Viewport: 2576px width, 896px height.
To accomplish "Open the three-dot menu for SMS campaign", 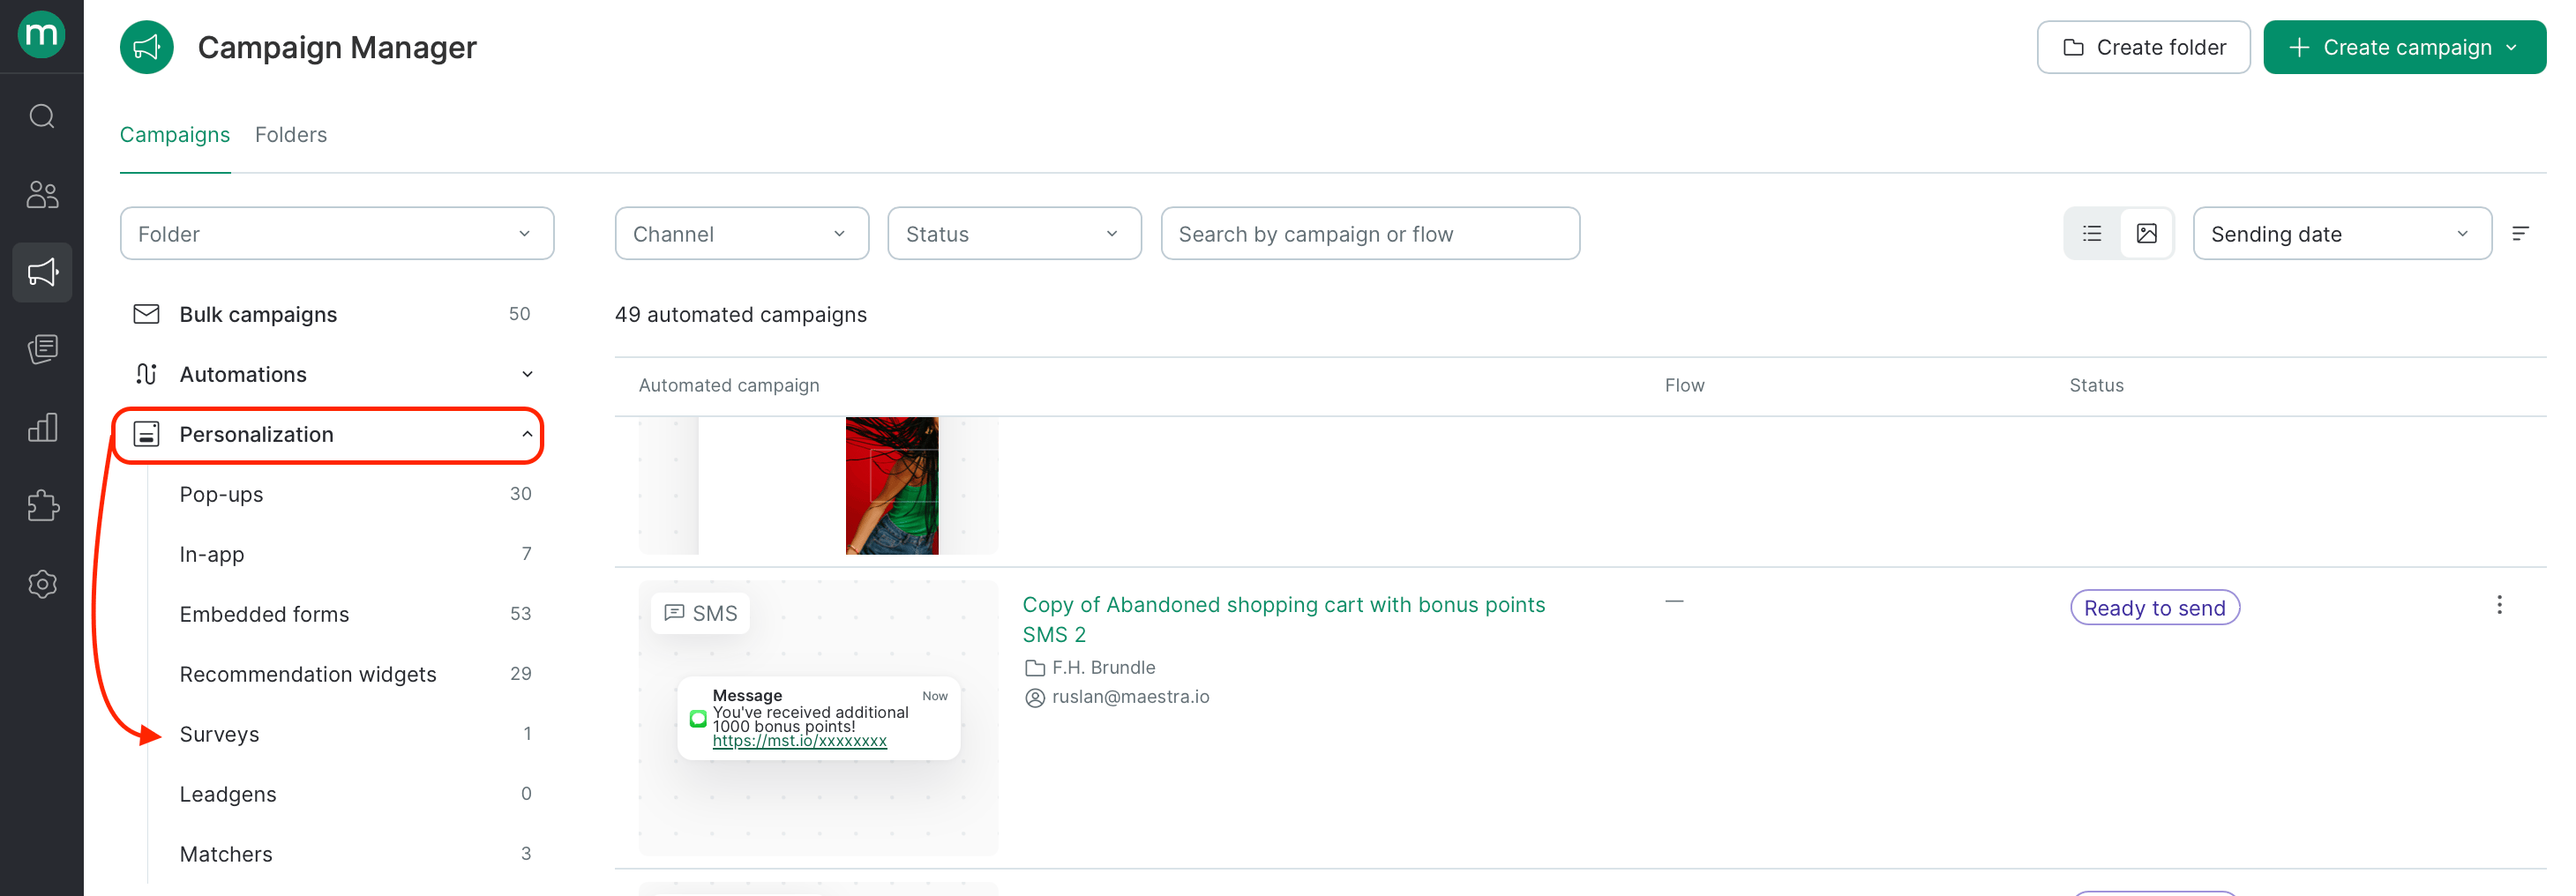I will click(2499, 605).
